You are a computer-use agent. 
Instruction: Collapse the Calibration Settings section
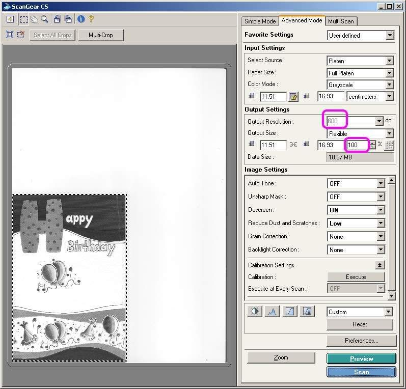coord(380,265)
